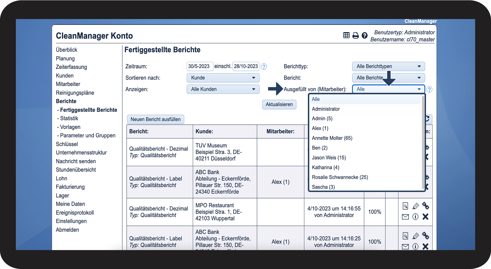Delete the MPO Restaurant report with X icon
The image size is (491, 269).
point(425,217)
